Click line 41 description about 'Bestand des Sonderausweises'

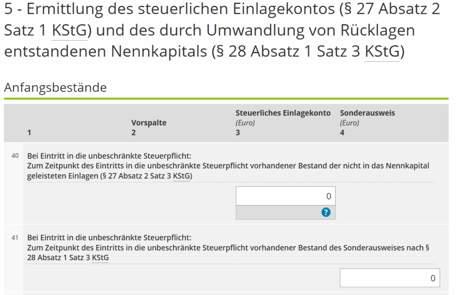(228, 248)
